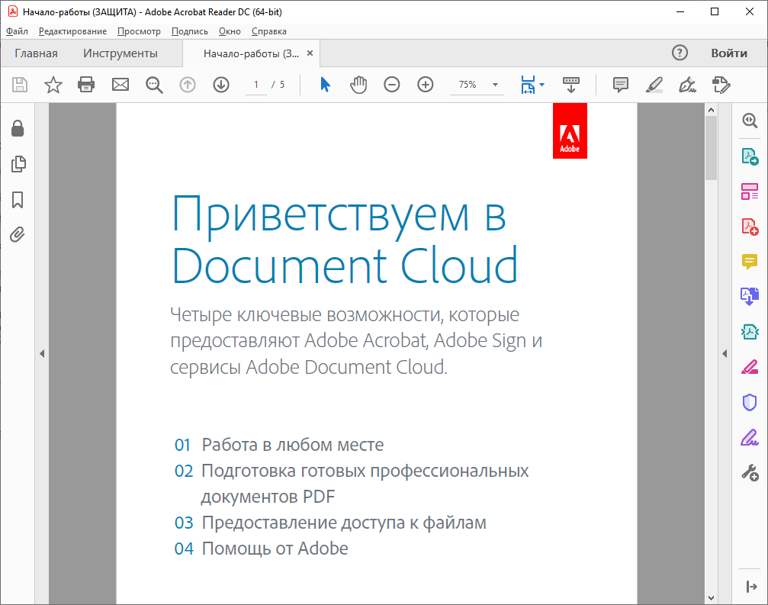This screenshot has width=768, height=605.
Task: Click the red Adobe logo on page
Action: coord(570,130)
